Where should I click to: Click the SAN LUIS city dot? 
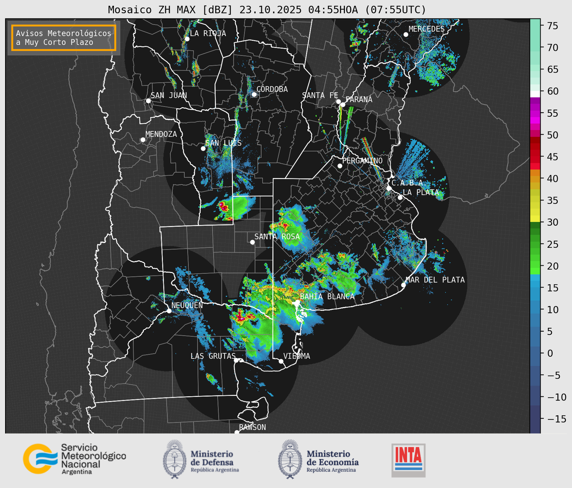coord(203,149)
